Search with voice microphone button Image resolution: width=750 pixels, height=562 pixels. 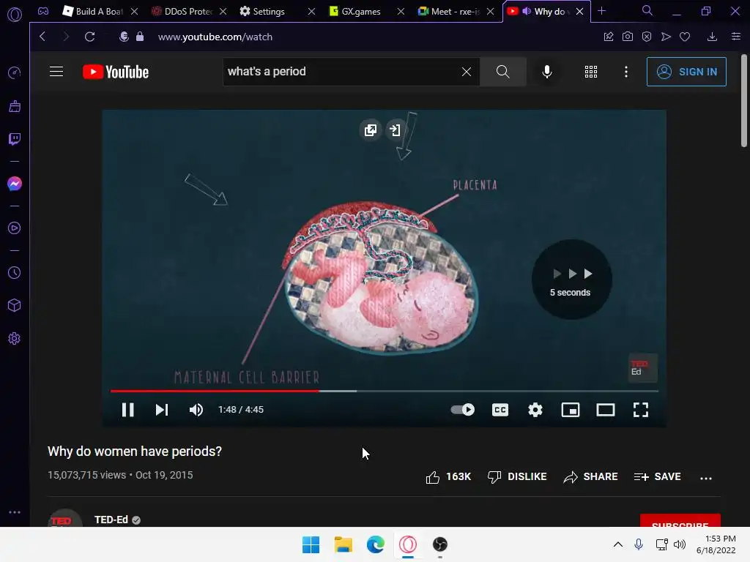tap(546, 72)
